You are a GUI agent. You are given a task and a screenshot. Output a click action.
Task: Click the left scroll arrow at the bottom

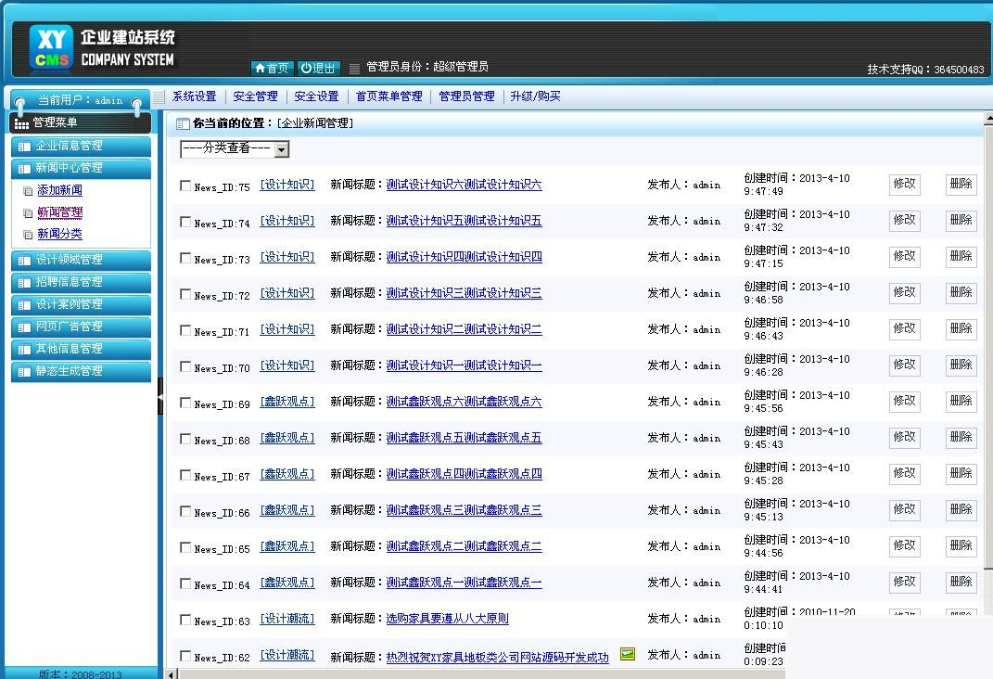171,673
